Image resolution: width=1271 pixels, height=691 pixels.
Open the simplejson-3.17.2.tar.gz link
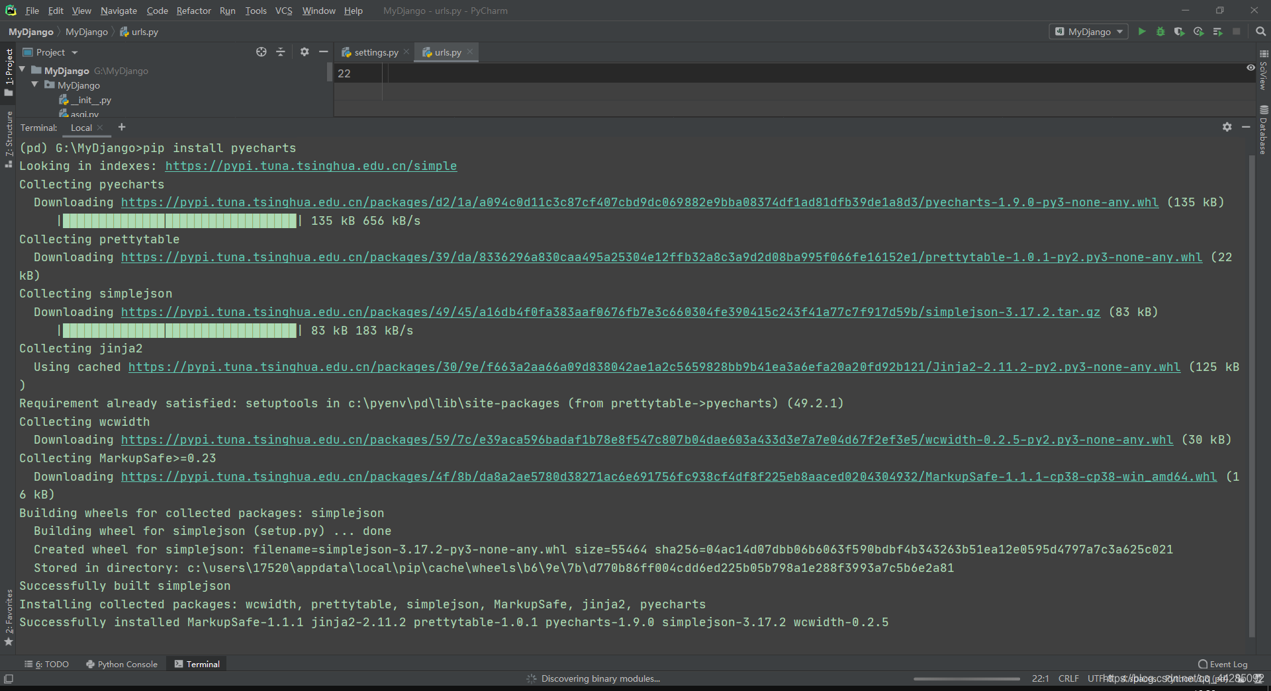610,312
